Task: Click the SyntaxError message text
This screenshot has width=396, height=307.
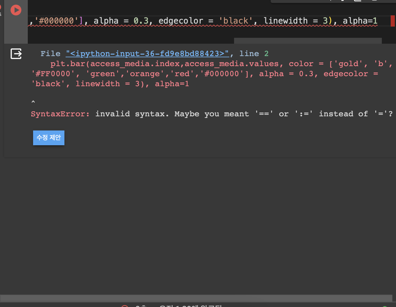Action: [212, 114]
